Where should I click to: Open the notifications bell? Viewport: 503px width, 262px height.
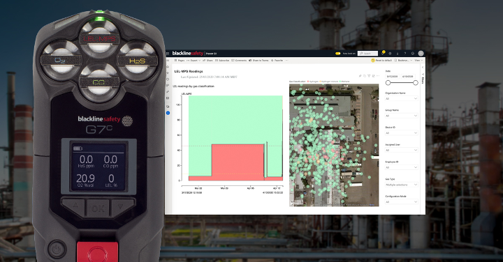coord(382,54)
